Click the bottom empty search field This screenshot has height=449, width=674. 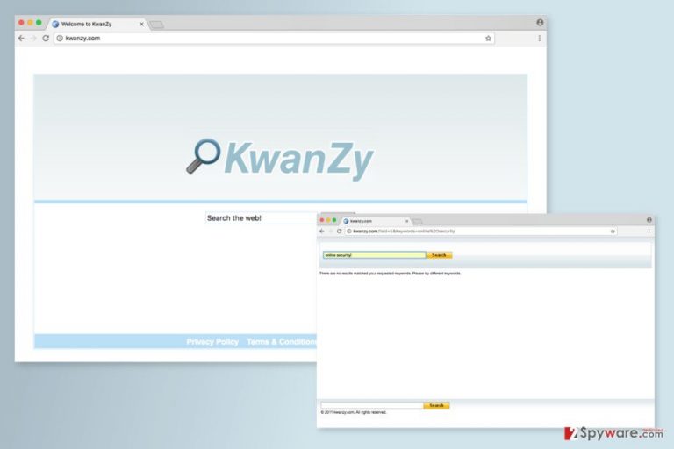coord(372,405)
